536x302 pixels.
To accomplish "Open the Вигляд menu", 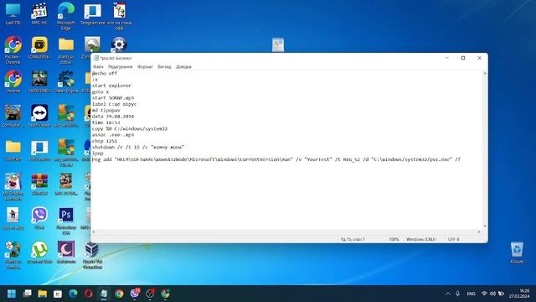I will 164,67.
